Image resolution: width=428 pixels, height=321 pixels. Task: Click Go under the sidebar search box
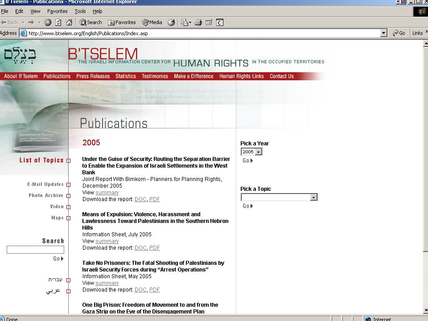[x=58, y=259]
